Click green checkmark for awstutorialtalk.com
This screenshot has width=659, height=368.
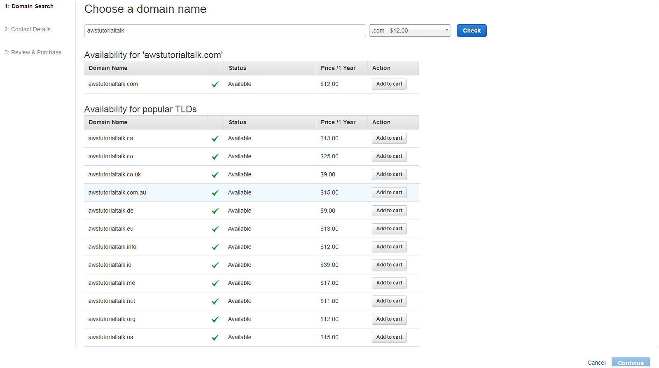(x=215, y=84)
